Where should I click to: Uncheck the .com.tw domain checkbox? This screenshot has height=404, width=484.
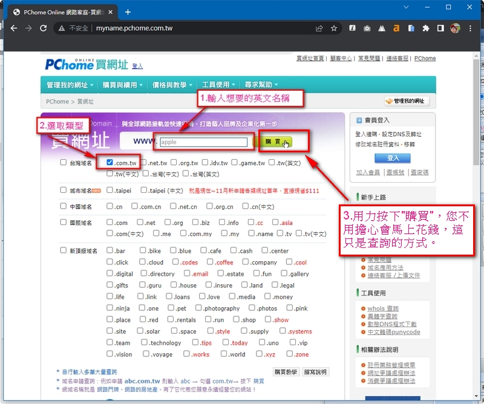coord(110,163)
